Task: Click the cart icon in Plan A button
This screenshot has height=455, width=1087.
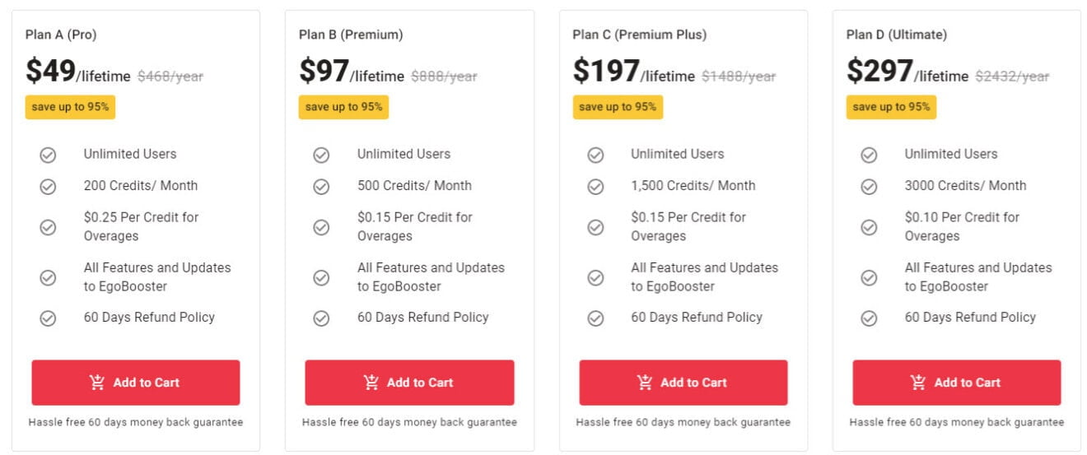Action: click(97, 383)
